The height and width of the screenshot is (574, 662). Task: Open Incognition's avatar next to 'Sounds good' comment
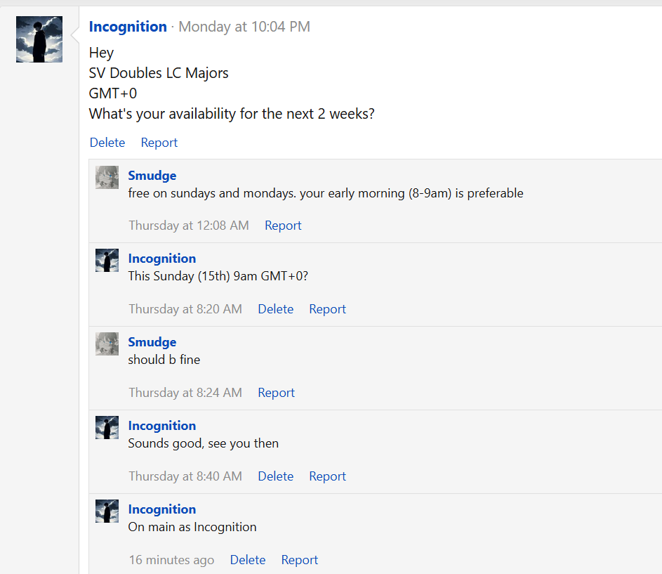[107, 428]
